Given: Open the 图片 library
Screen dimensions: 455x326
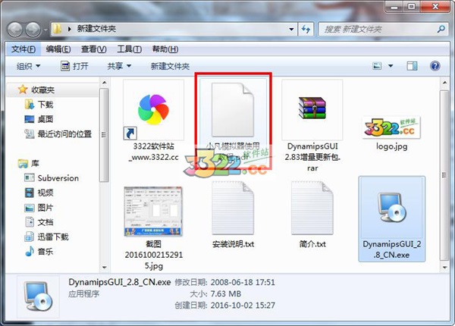Looking at the screenshot, I should click(45, 208).
